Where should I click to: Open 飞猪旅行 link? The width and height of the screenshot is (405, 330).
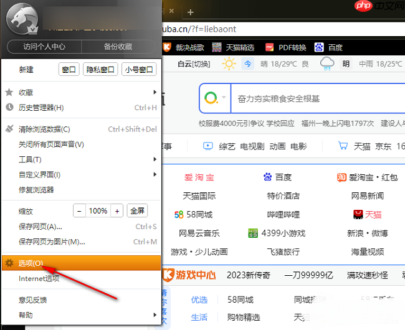(283, 252)
